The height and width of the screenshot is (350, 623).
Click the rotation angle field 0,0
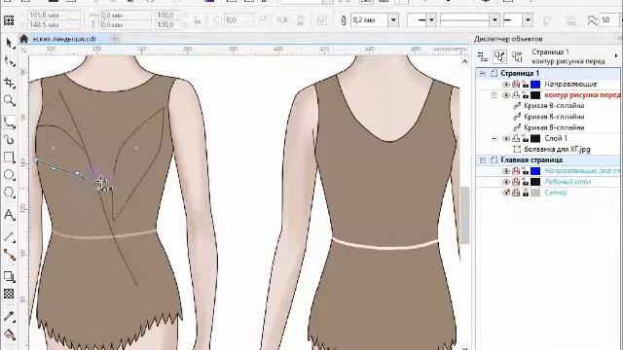pyautogui.click(x=238, y=19)
